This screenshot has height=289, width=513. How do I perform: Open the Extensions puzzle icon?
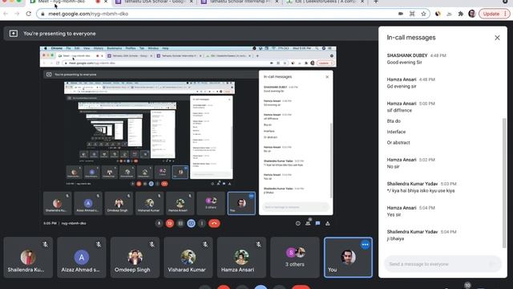pyautogui.click(x=461, y=14)
